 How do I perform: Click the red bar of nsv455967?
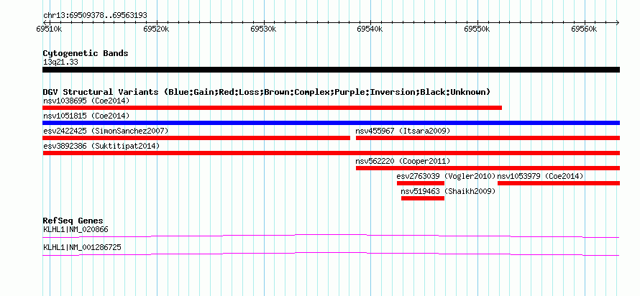(x=488, y=138)
